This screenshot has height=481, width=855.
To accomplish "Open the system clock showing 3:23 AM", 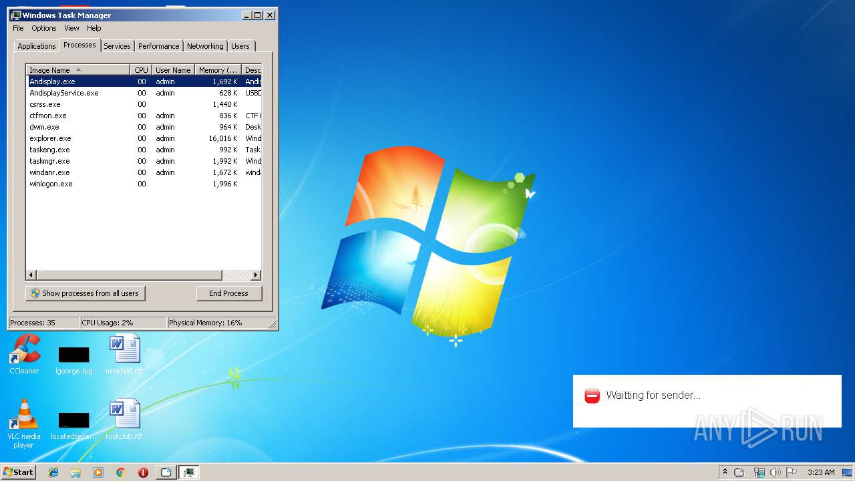I will (821, 472).
